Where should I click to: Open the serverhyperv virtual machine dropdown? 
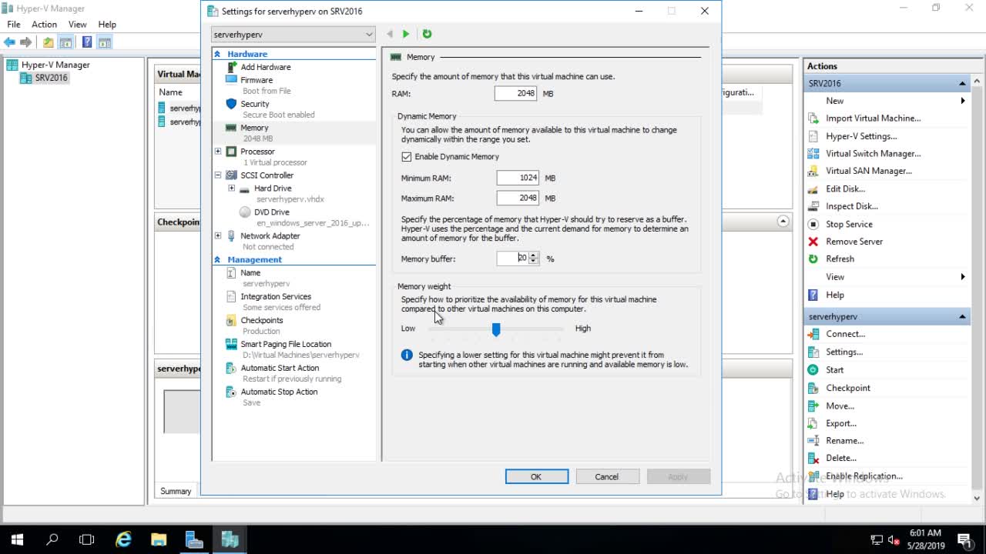(x=293, y=35)
